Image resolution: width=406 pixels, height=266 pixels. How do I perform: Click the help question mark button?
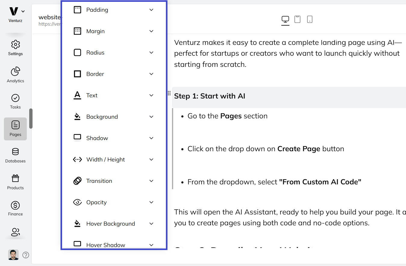(x=26, y=255)
